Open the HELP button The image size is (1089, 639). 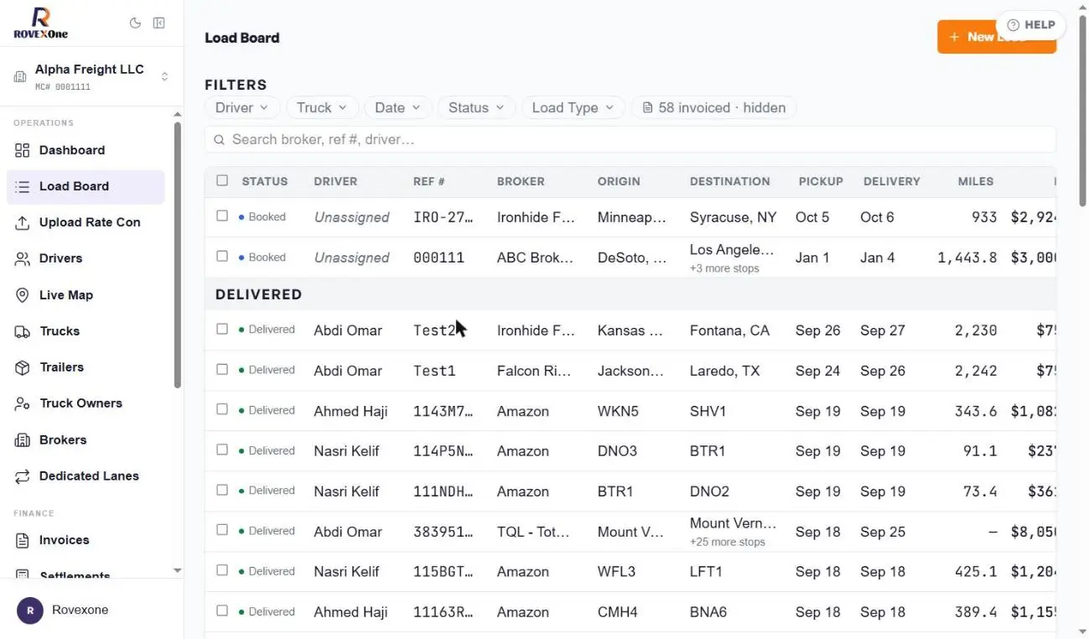pyautogui.click(x=1030, y=25)
